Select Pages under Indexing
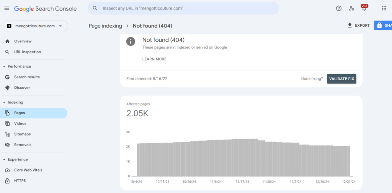This screenshot has height=193, width=392. (34, 113)
